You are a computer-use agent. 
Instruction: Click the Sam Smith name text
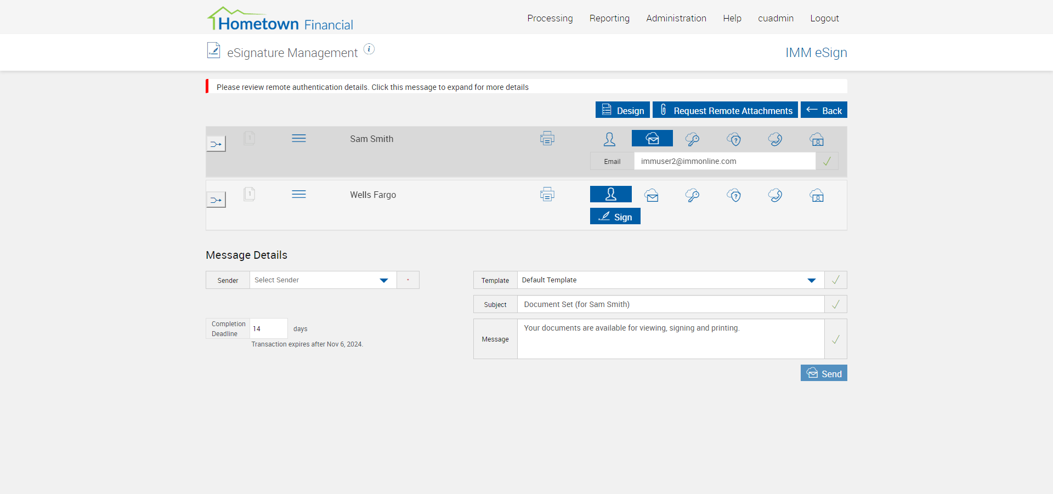click(x=372, y=139)
